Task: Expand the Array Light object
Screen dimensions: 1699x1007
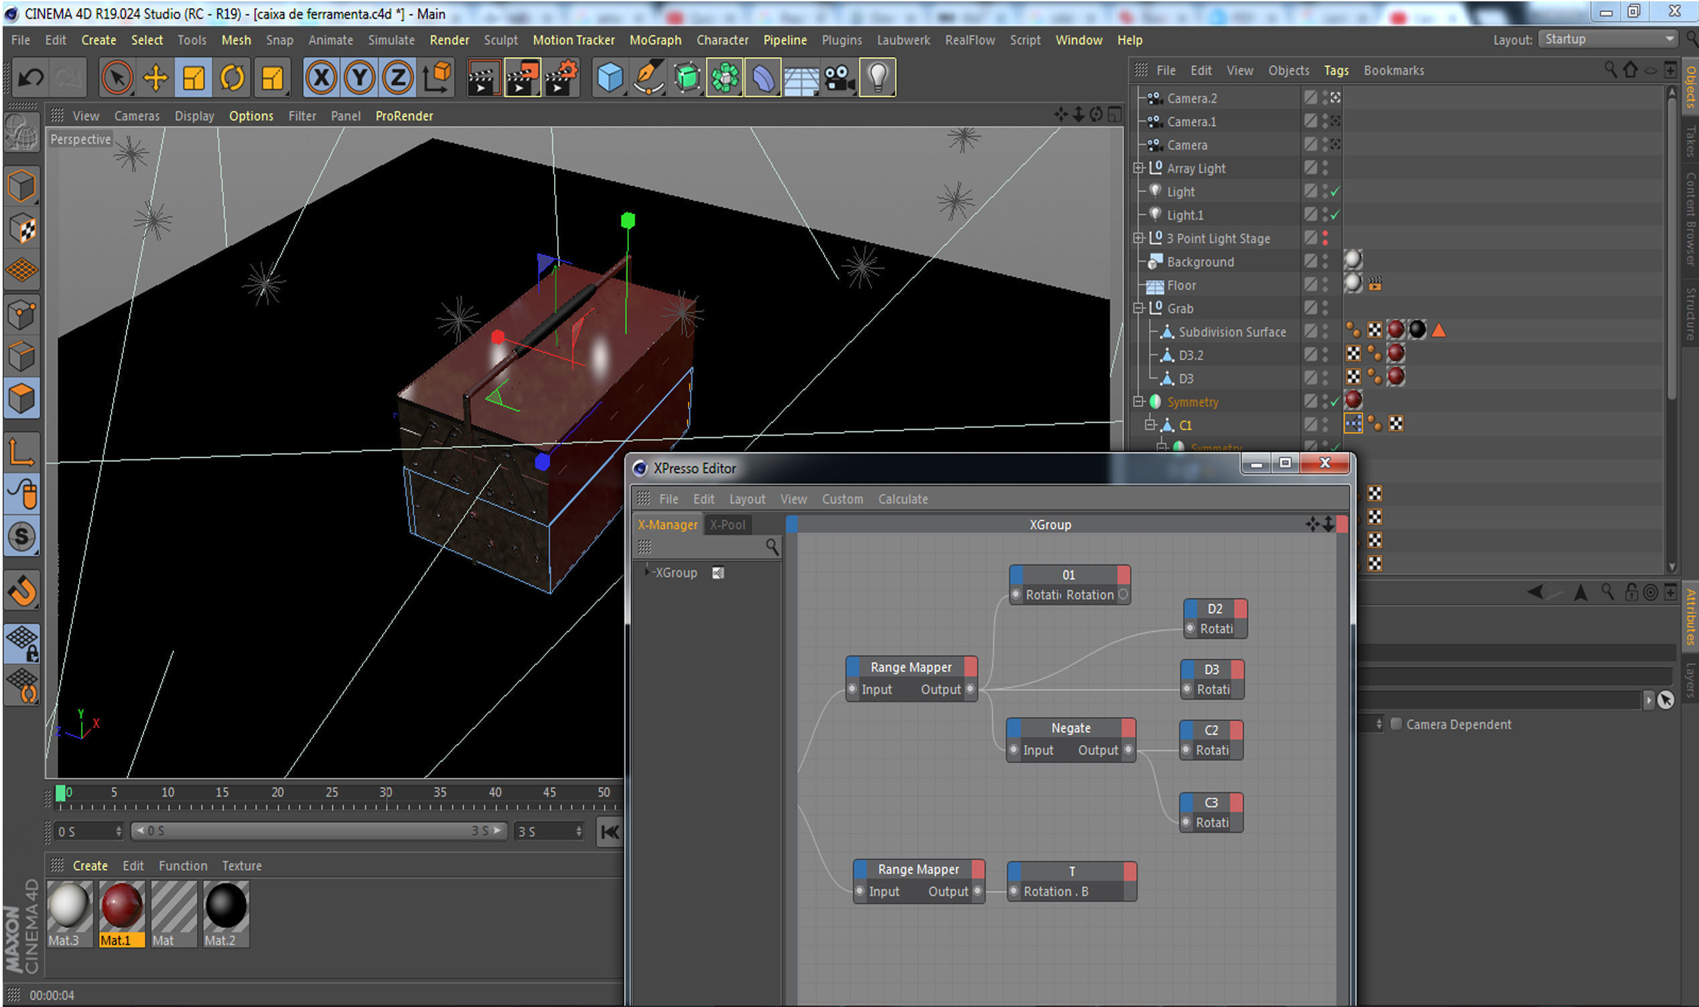Action: 1138,167
